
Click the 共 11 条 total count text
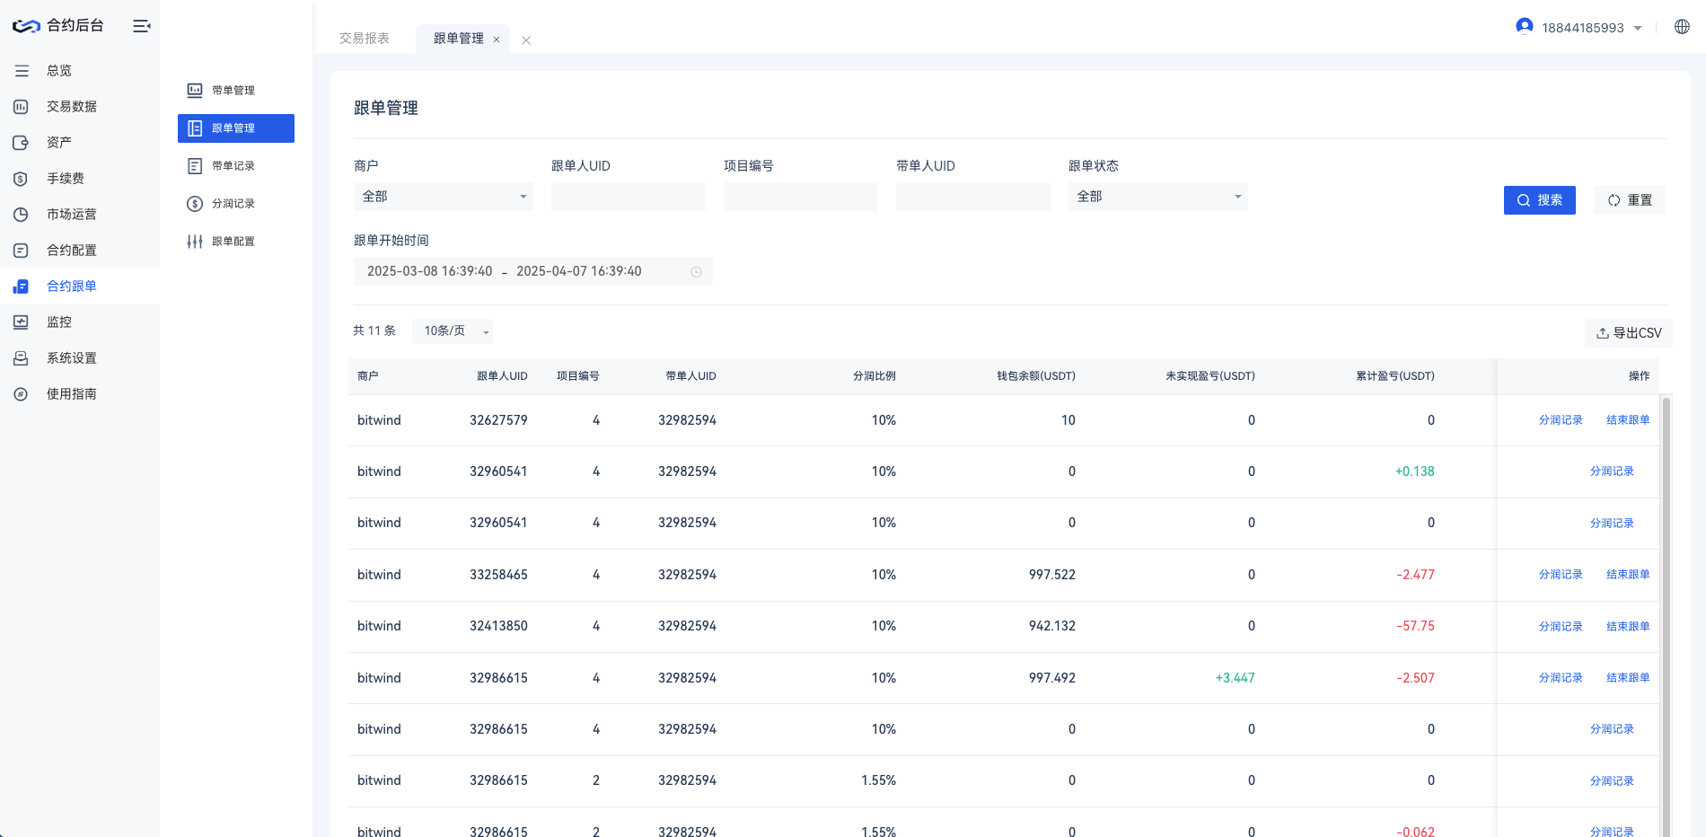click(374, 331)
